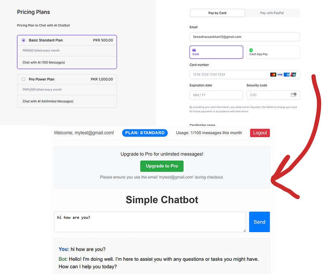Click the blue Send button
This screenshot has width=325, height=274.
(260, 222)
